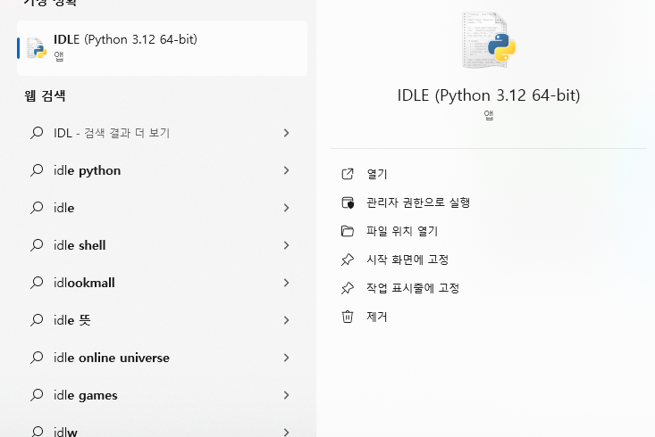Choose 열기 to open IDLE

tap(377, 174)
